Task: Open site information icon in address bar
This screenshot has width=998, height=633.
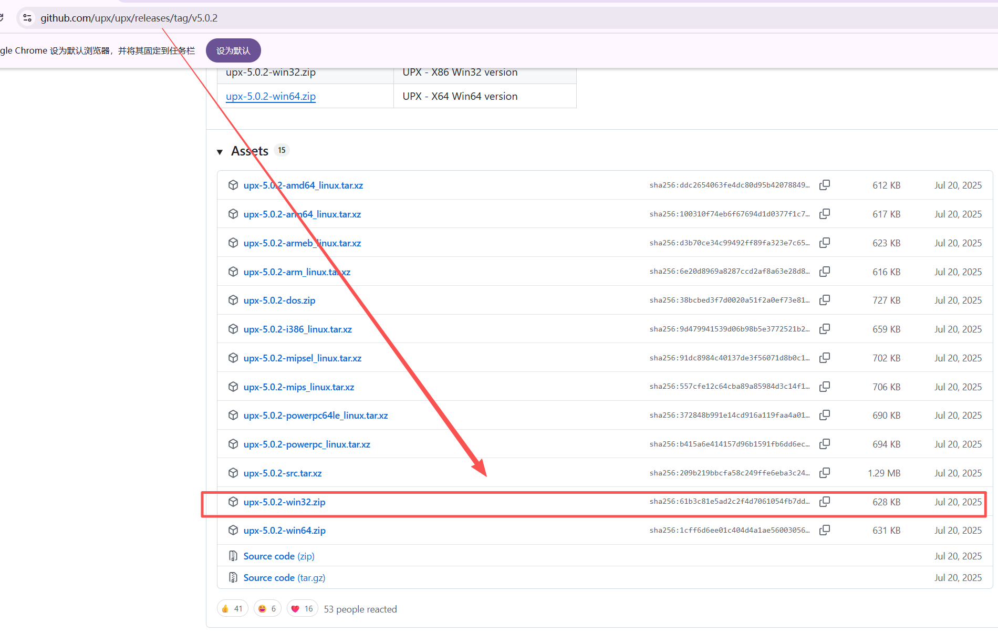Action: click(27, 18)
